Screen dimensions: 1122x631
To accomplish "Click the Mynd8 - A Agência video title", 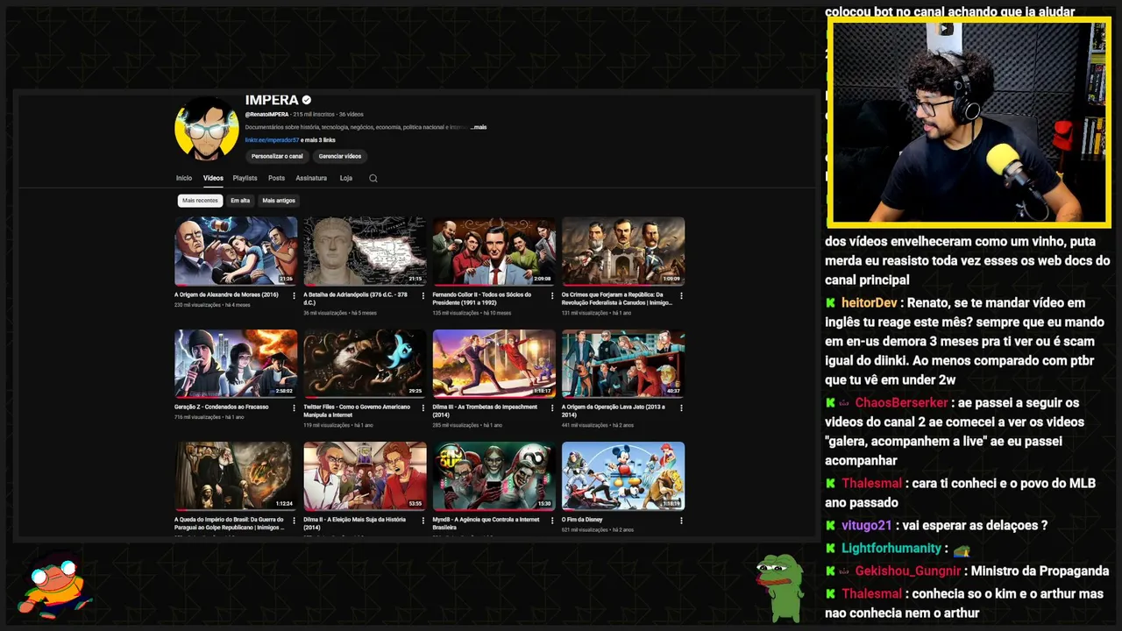I will click(486, 523).
